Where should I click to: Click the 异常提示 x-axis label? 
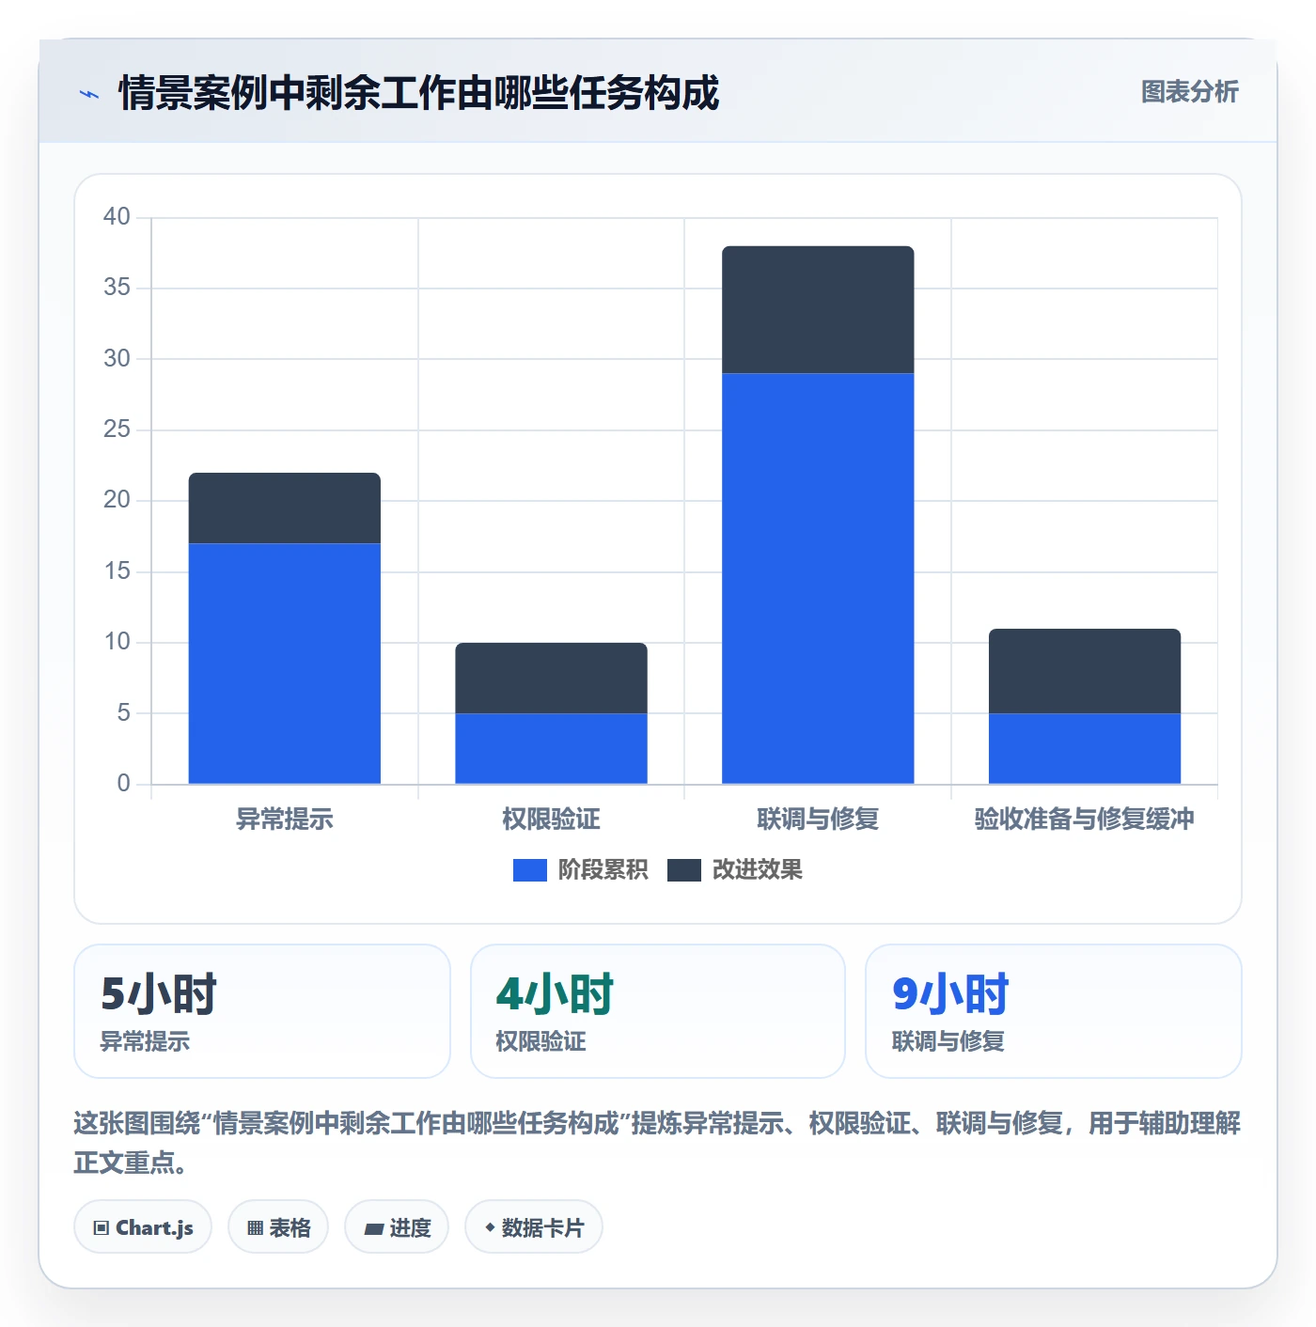pos(285,820)
